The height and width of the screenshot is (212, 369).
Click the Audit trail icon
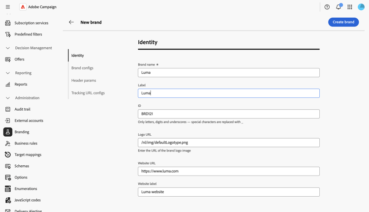8,109
